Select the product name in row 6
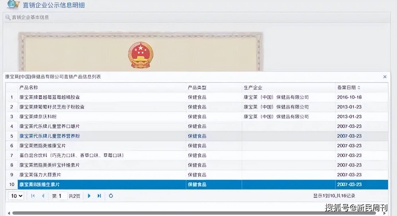The height and width of the screenshot is (216, 397). click(42, 146)
